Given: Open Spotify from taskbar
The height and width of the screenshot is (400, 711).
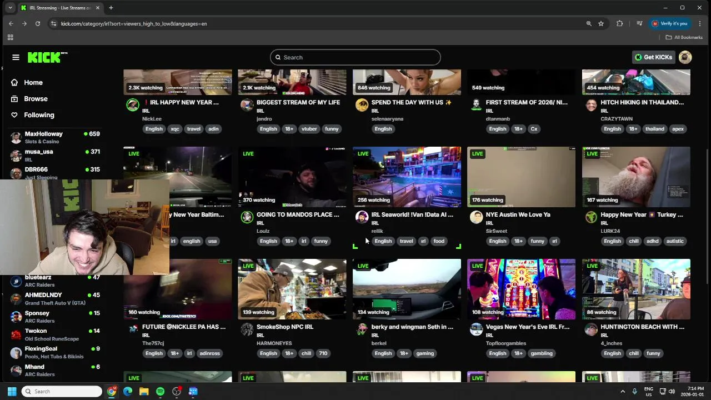Looking at the screenshot, I should pos(160,391).
